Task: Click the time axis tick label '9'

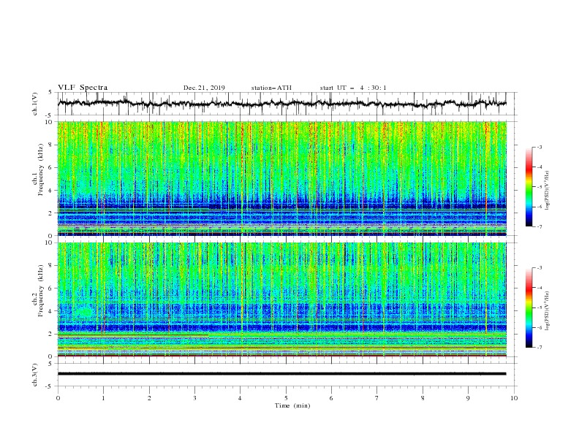Action: (x=468, y=398)
